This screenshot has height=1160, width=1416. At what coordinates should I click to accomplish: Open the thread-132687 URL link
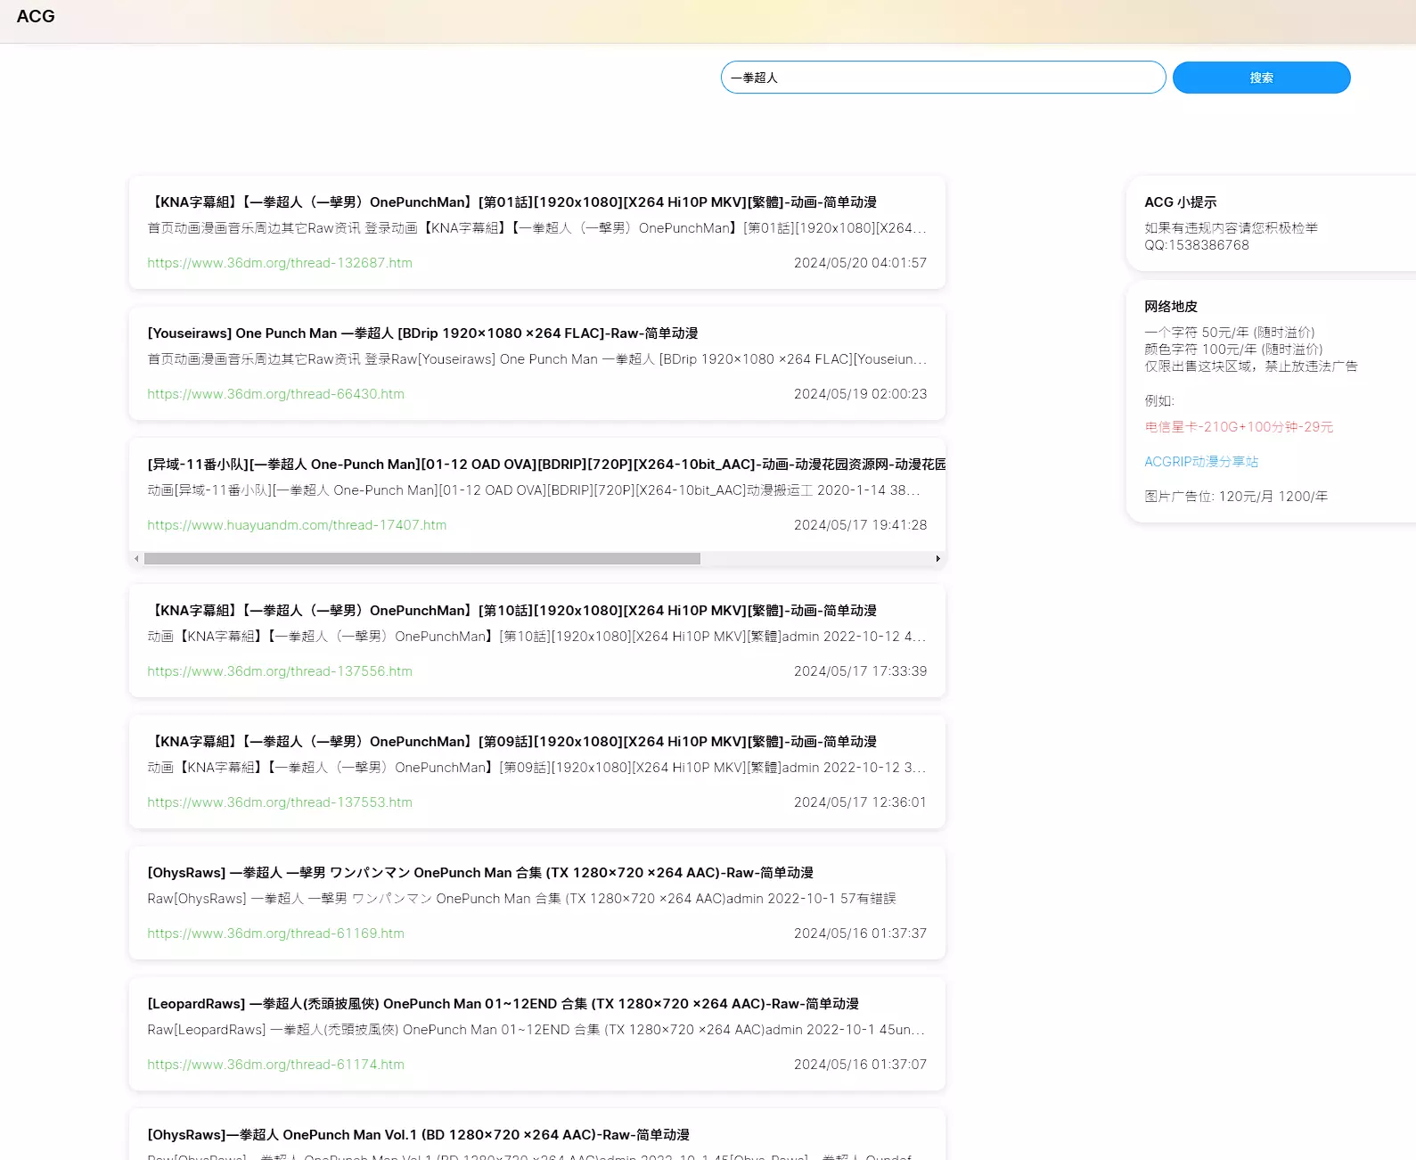coord(280,263)
